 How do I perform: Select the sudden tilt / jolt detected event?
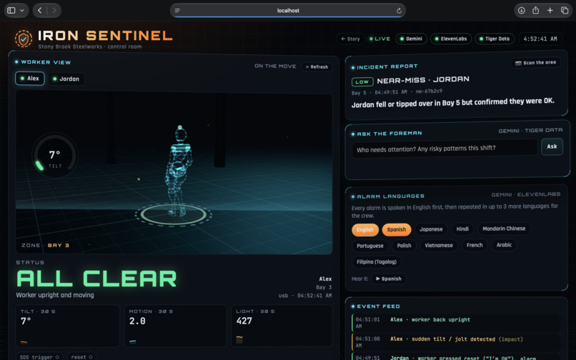coord(456,342)
